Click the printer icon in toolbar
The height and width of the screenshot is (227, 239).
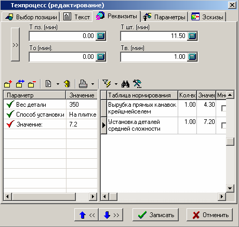tap(83, 84)
